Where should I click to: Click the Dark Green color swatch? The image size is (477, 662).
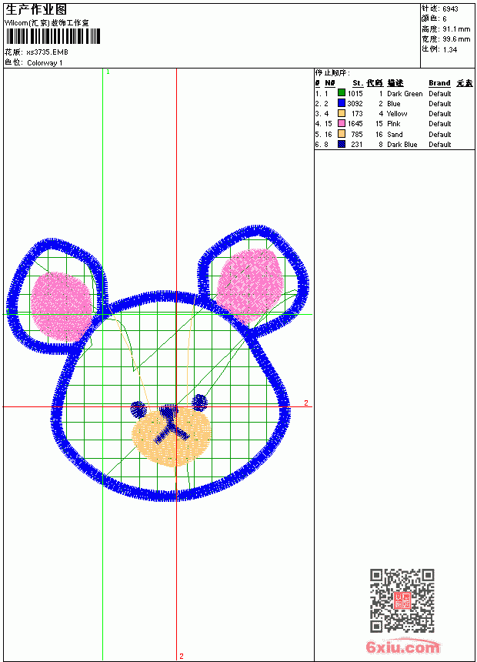(x=342, y=93)
